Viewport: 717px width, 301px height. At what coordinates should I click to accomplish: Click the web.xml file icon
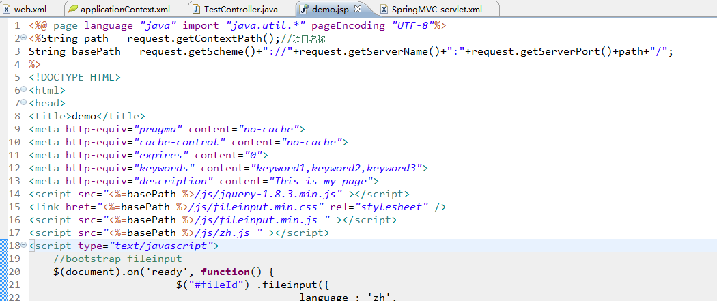click(7, 9)
